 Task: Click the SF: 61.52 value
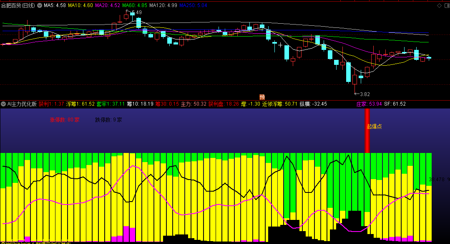[395, 104]
